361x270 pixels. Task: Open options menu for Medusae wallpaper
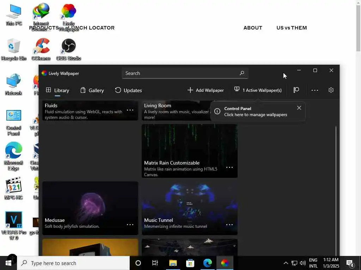coord(130,225)
